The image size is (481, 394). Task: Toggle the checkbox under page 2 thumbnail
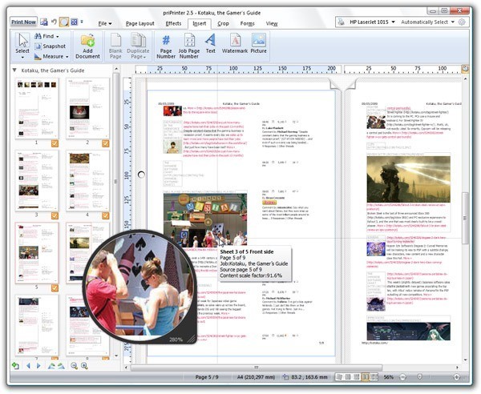[105, 143]
